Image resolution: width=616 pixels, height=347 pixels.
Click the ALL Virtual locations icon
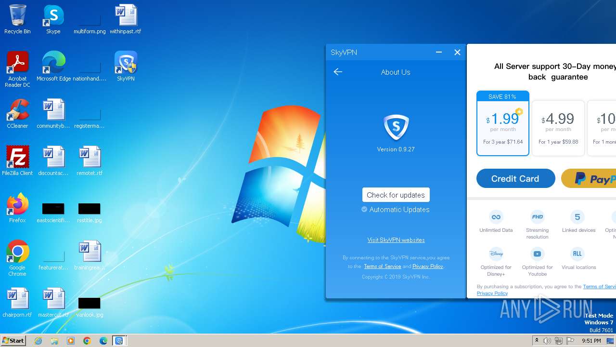577,254
